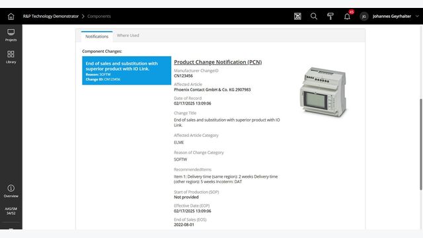The height and width of the screenshot is (238, 423).
Task: Click the AAS/SM 34/52 counter
Action: [11, 211]
